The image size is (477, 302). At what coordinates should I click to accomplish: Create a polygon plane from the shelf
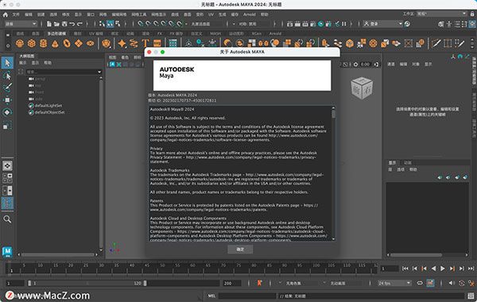pos(79,44)
